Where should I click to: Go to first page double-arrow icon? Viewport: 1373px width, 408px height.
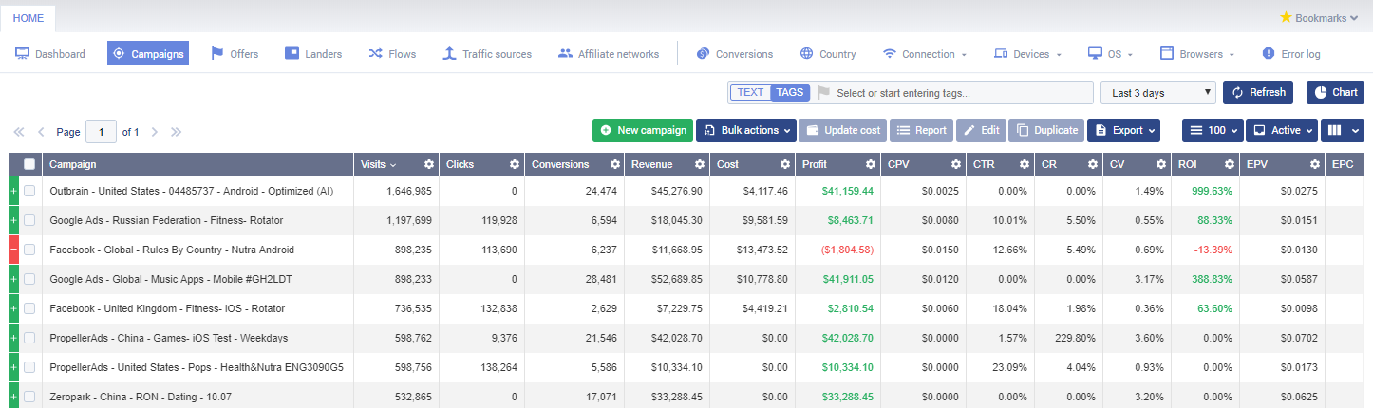(x=19, y=132)
